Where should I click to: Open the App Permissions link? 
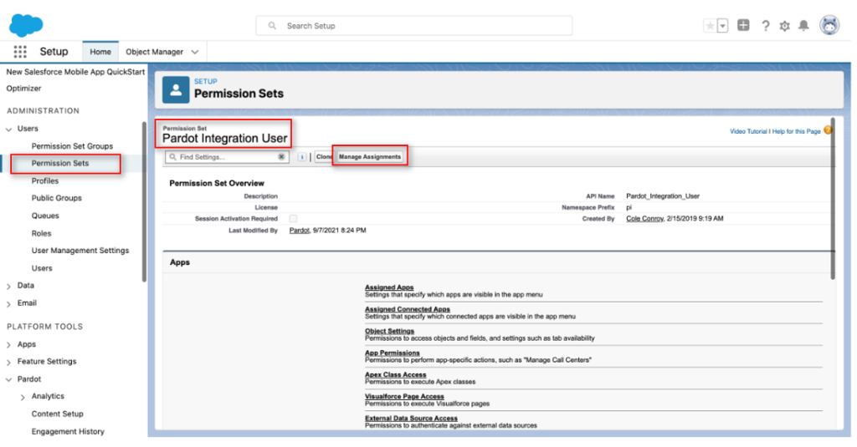392,353
